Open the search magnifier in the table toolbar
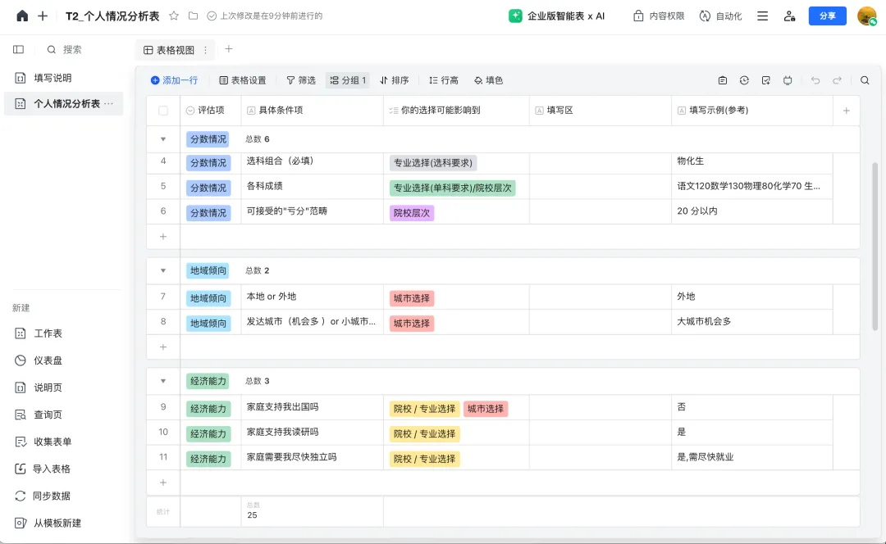Screen dimensions: 886x544 [865, 80]
